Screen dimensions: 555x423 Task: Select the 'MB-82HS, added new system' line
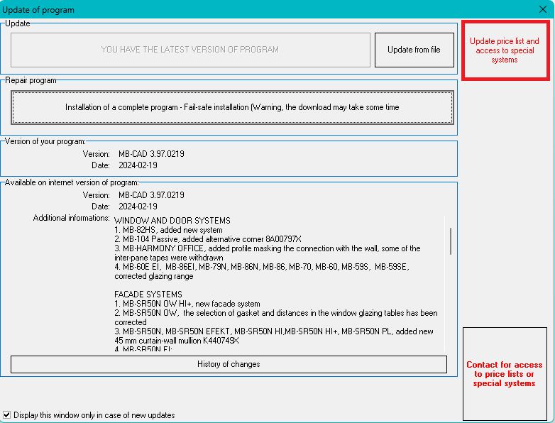pyautogui.click(x=168, y=230)
